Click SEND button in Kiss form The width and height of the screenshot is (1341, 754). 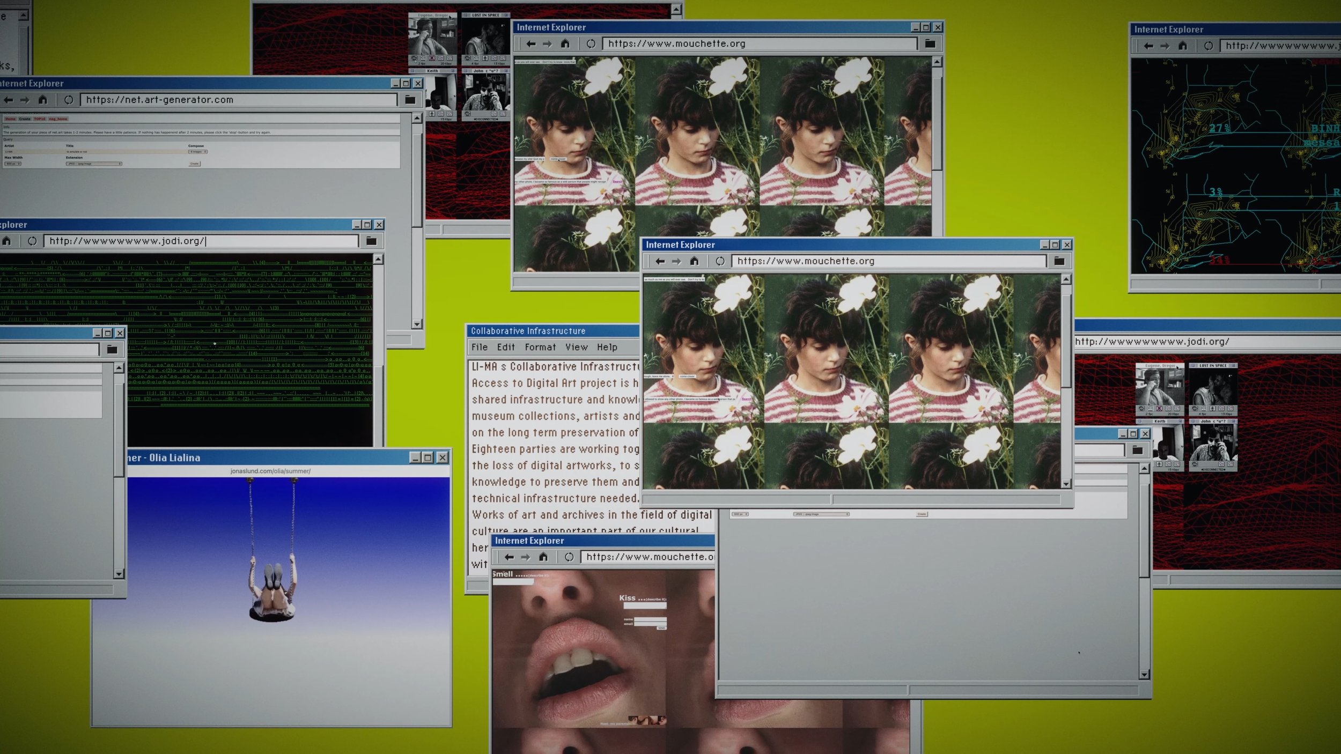coord(661,628)
